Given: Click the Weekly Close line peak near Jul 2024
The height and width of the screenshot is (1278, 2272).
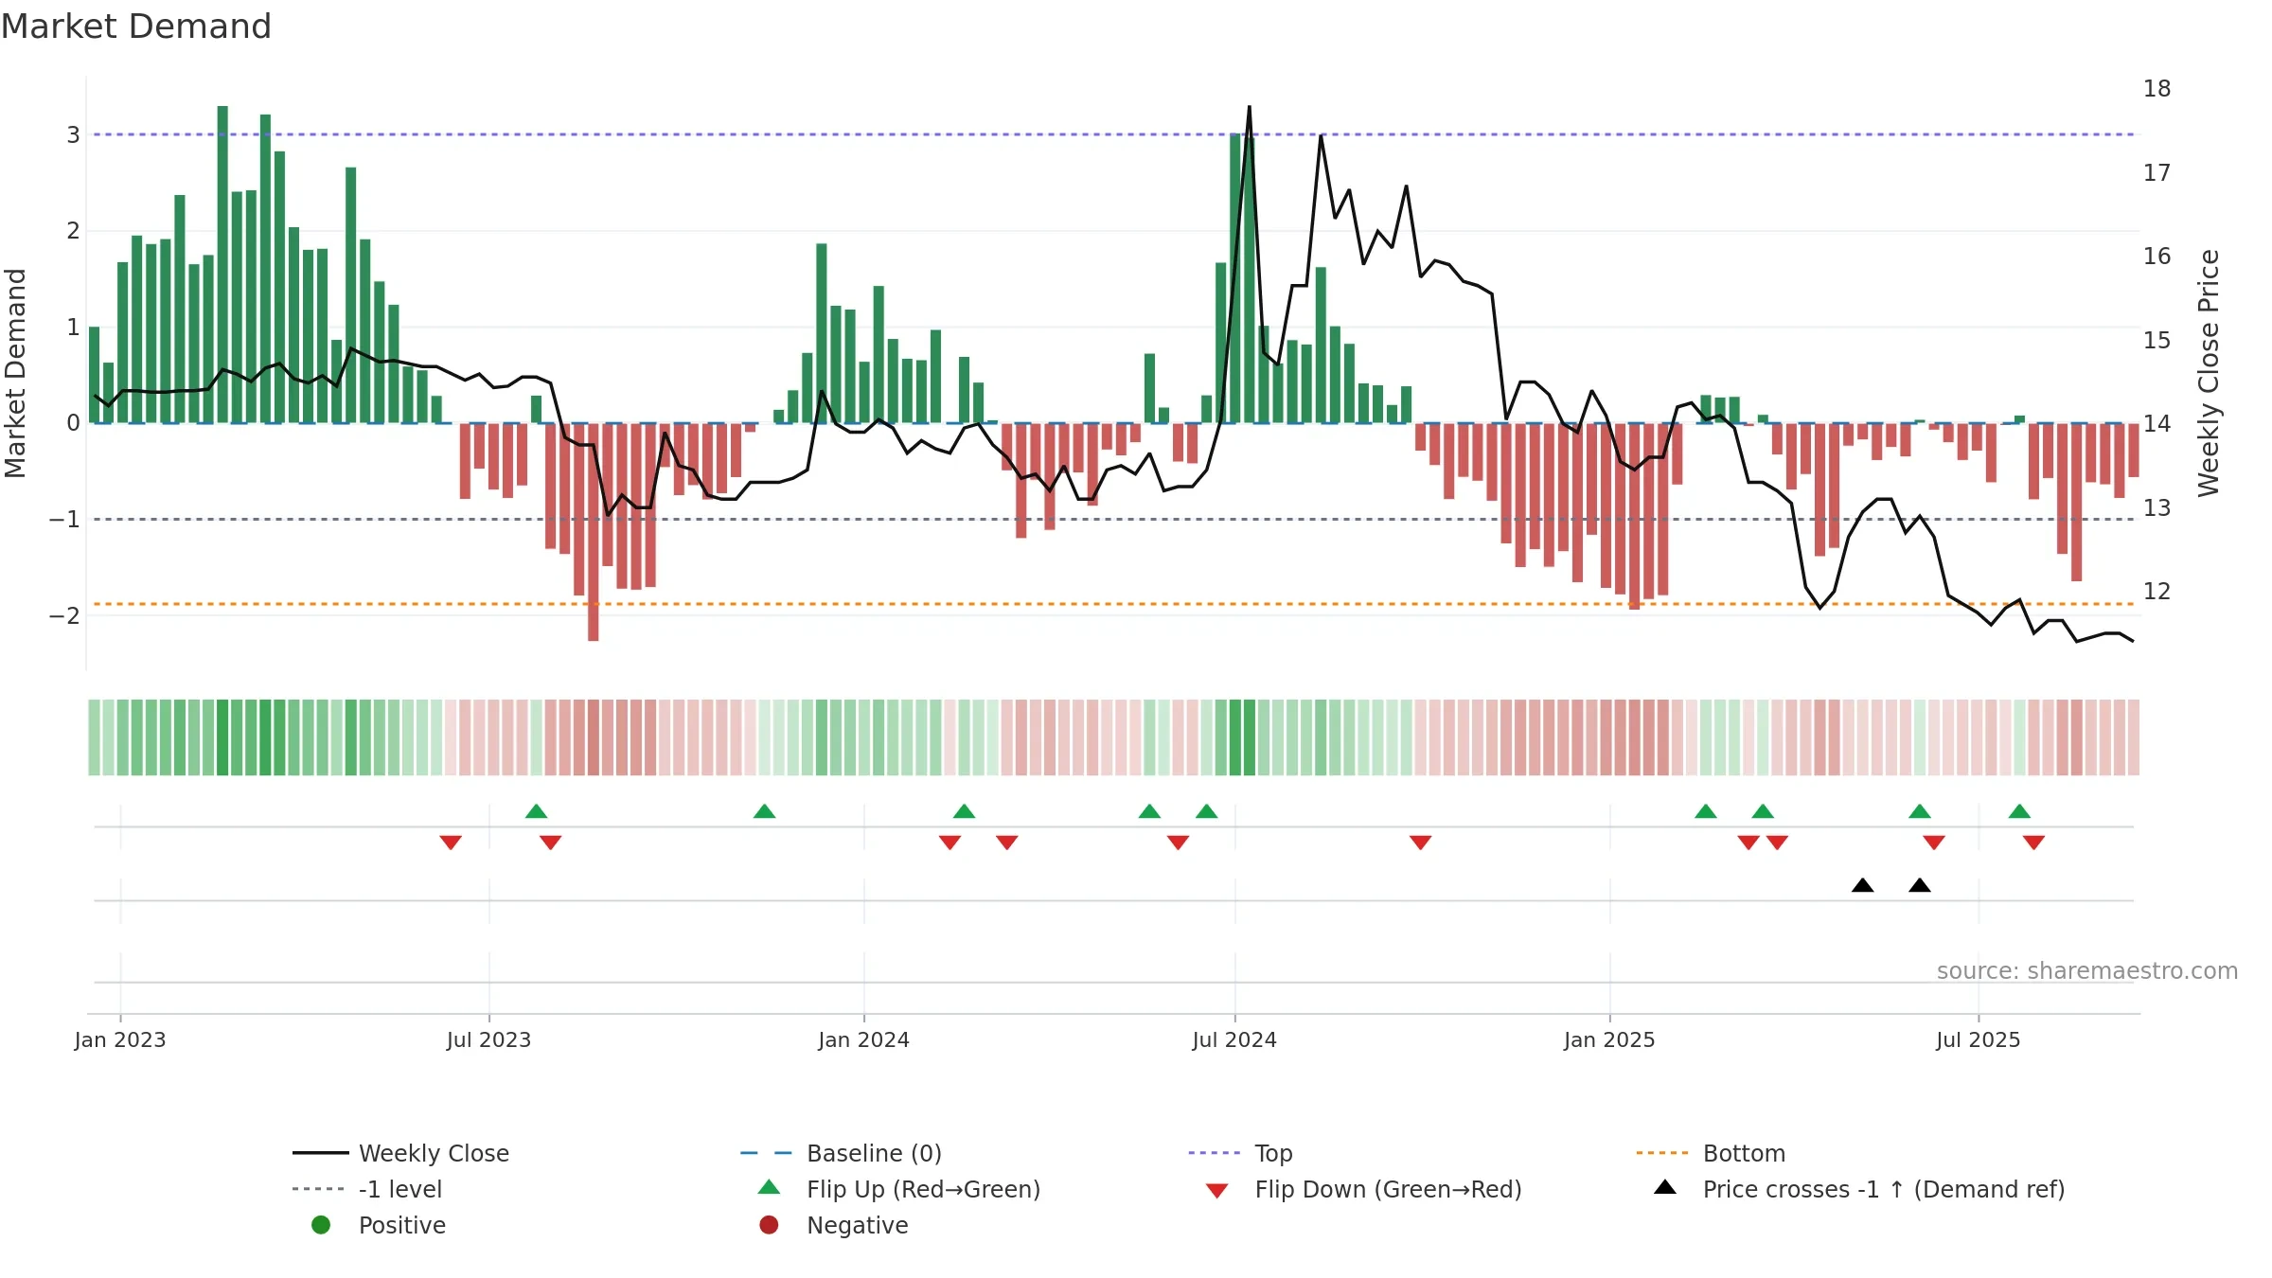Looking at the screenshot, I should [x=1249, y=107].
